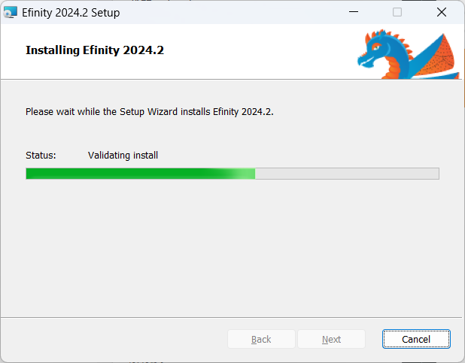
Task: Close the Efinity 2024.2 Setup window
Action: pyautogui.click(x=442, y=12)
